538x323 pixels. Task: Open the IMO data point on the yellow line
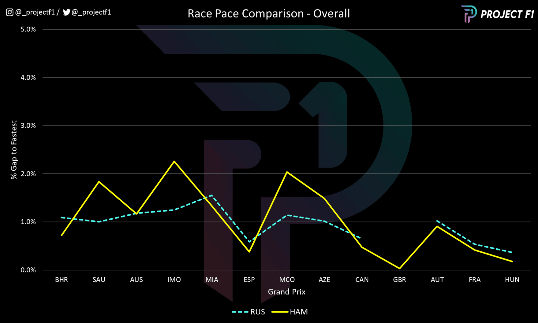174,161
